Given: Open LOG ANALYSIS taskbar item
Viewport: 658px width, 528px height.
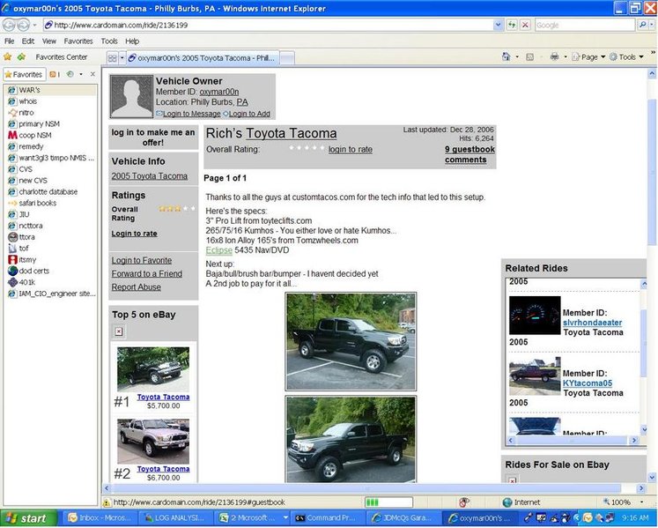Looking at the screenshot, I should pyautogui.click(x=176, y=518).
